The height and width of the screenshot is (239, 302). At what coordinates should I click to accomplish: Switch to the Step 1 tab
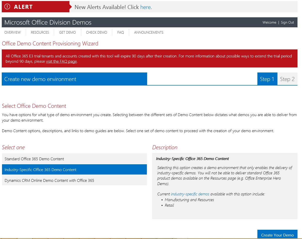267,79
